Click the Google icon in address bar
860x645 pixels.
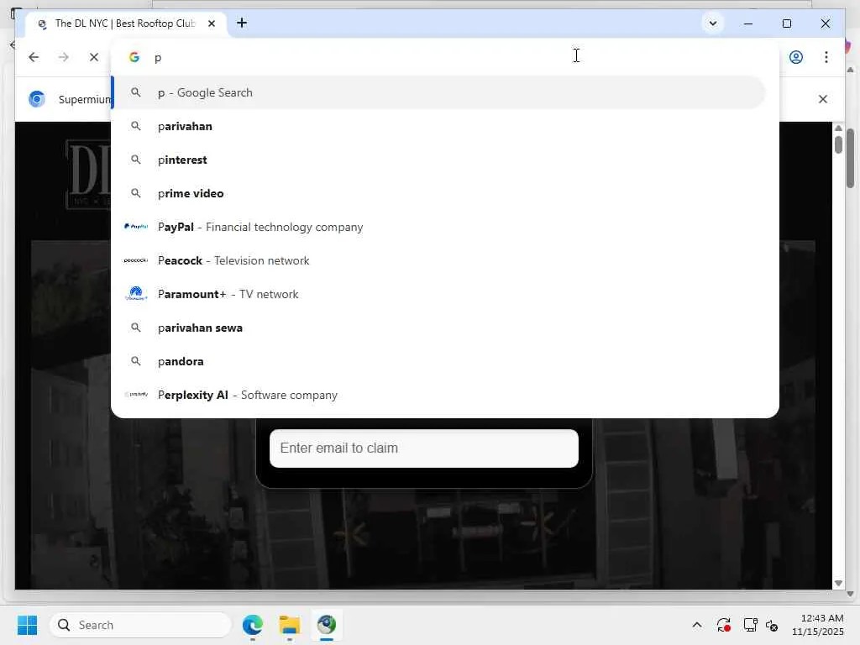[x=134, y=57]
